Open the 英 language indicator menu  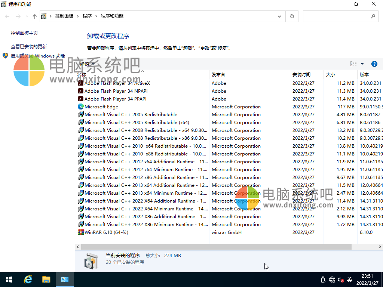point(350,279)
